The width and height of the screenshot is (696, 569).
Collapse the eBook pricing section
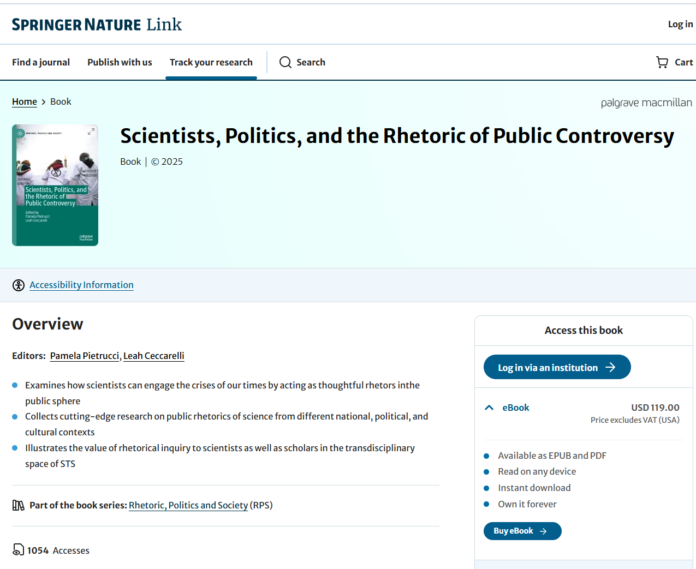(x=487, y=406)
